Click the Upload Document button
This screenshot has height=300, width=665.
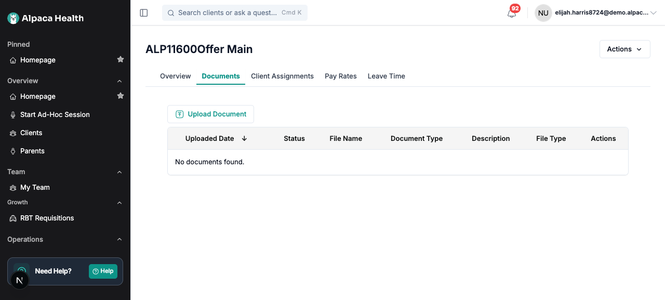click(x=210, y=114)
